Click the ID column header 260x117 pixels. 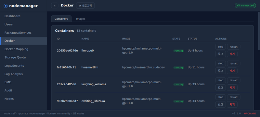pos(58,39)
